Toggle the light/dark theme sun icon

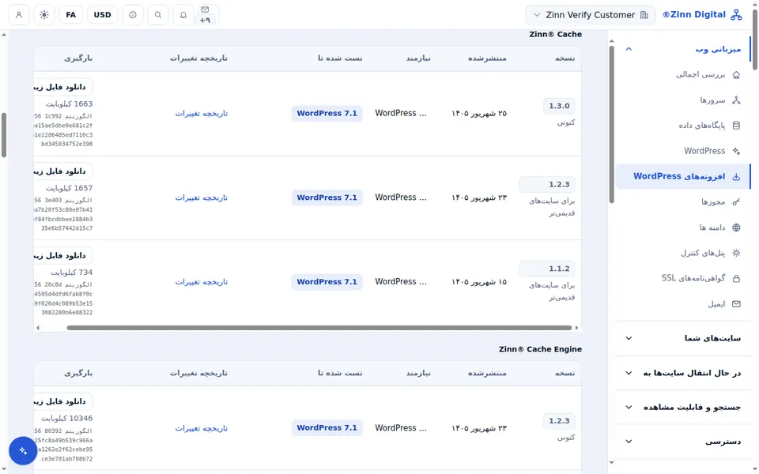pos(44,15)
